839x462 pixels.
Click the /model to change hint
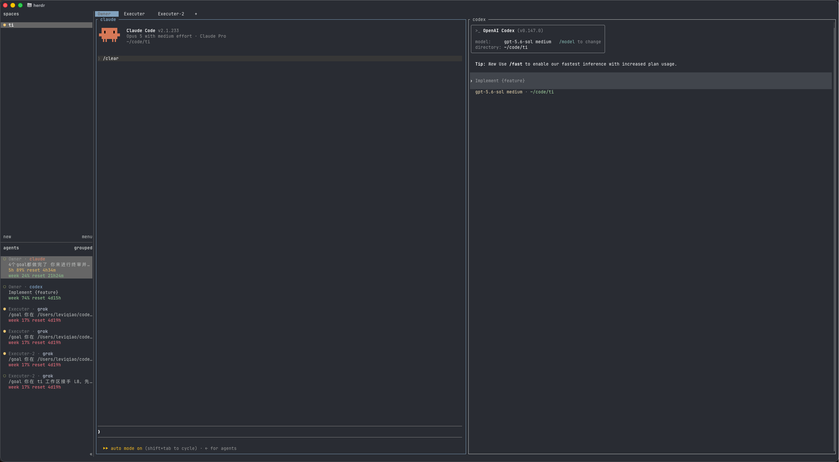[x=580, y=42]
